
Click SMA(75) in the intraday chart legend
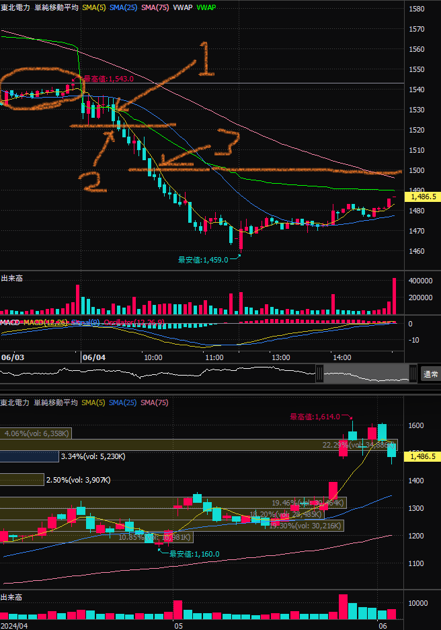[155, 7]
